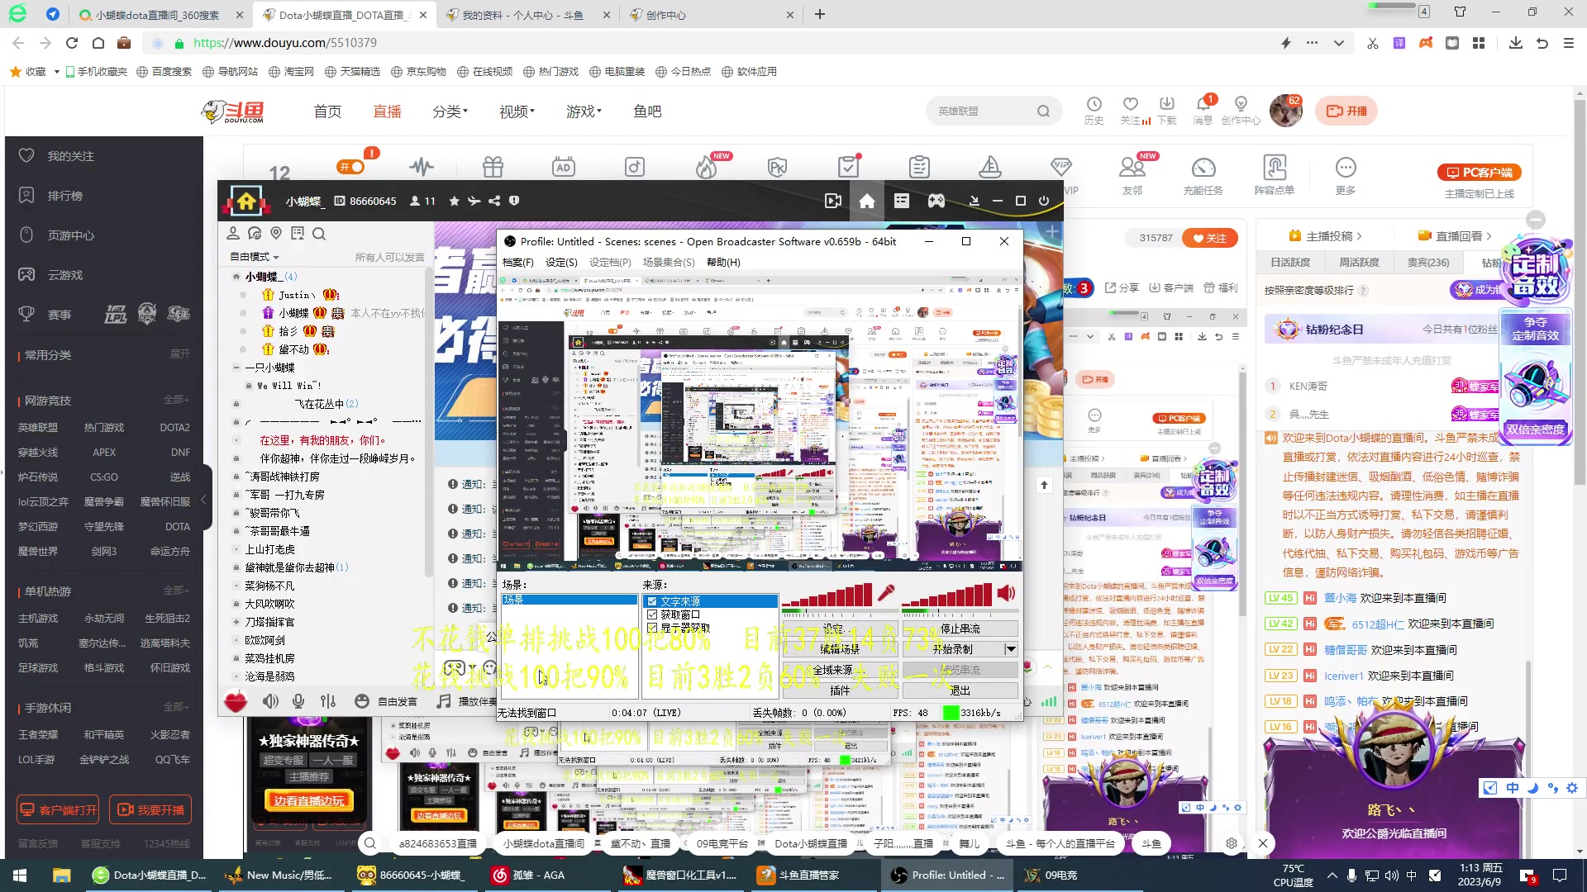Click the 编辑场景 button in OBS
Image resolution: width=1587 pixels, height=892 pixels.
pos(840,649)
